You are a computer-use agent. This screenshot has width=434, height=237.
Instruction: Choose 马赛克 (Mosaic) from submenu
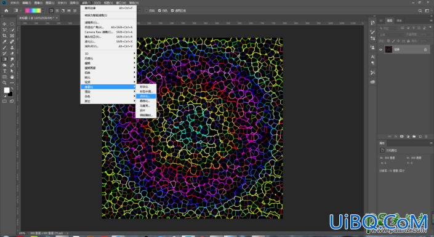pyautogui.click(x=146, y=106)
